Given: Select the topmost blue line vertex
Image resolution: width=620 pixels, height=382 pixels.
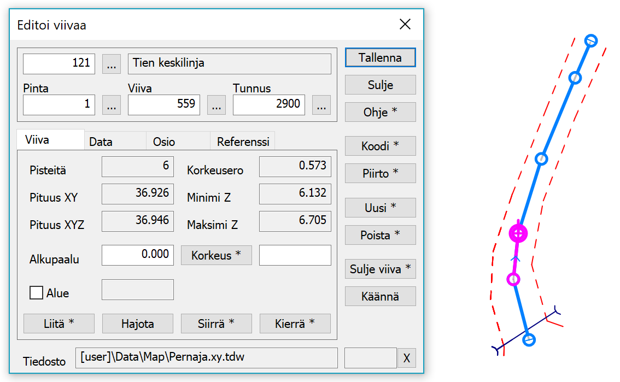Looking at the screenshot, I should coord(590,40).
